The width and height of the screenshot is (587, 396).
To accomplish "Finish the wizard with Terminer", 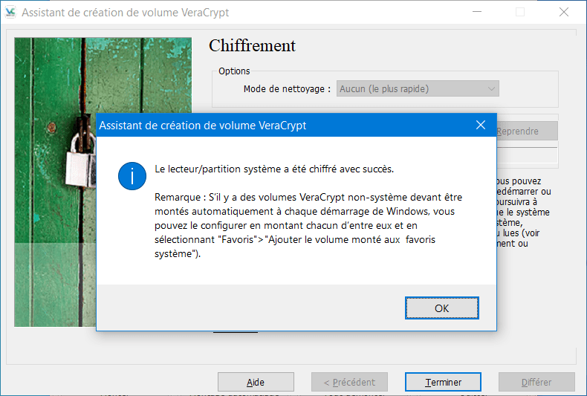I will 443,382.
